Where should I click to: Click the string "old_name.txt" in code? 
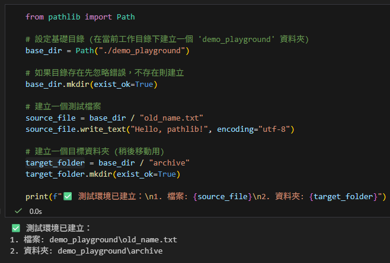pos(171,118)
